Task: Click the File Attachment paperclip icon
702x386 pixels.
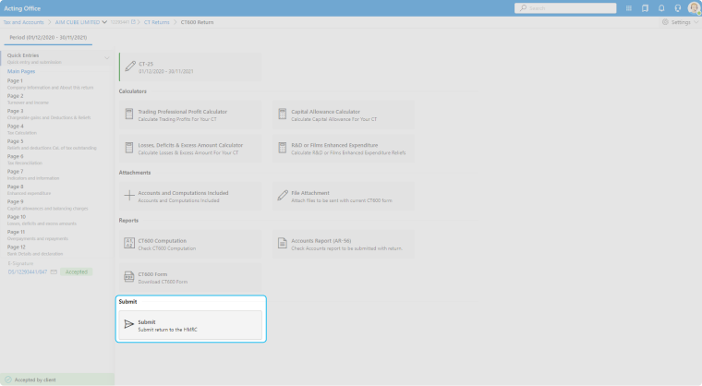Action: (x=284, y=196)
